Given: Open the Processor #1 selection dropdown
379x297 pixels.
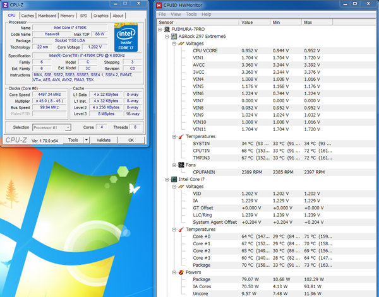Looking at the screenshot, I should (52, 127).
